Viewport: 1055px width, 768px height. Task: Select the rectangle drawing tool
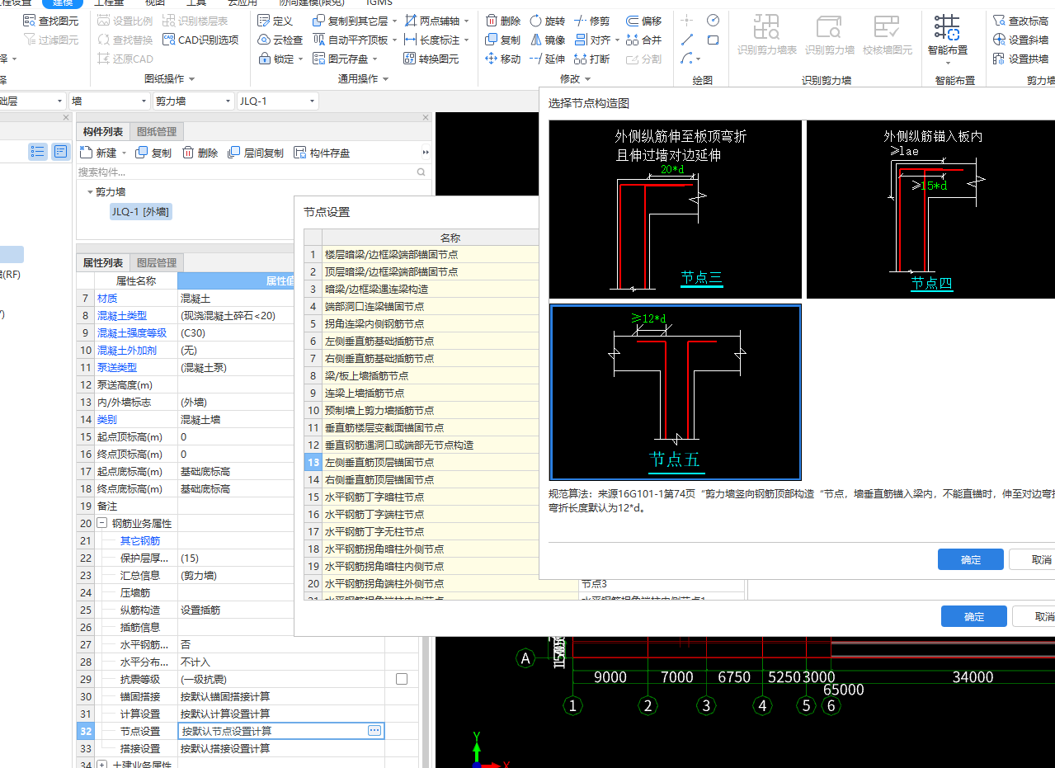click(x=713, y=40)
